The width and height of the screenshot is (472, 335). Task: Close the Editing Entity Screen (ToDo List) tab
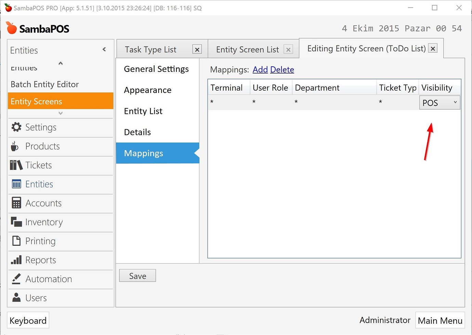[x=433, y=48]
